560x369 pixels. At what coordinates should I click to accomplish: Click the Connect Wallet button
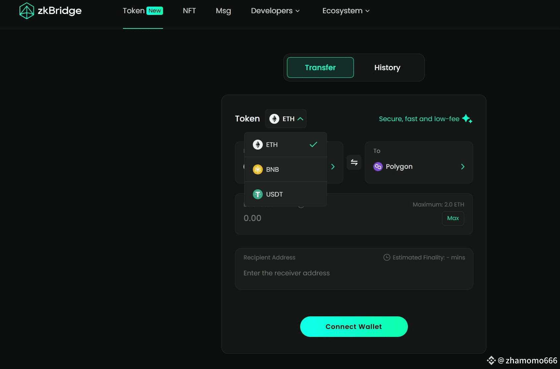[354, 327]
